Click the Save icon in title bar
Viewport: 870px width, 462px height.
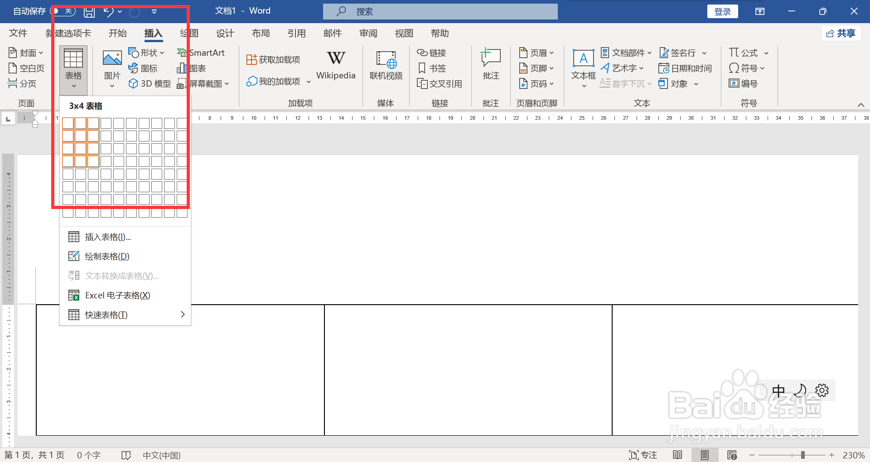pos(89,12)
